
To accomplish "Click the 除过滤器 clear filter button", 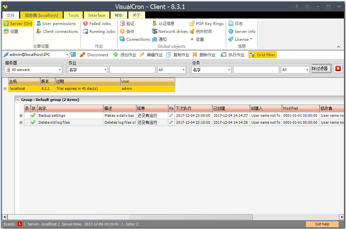I will pos(322,68).
